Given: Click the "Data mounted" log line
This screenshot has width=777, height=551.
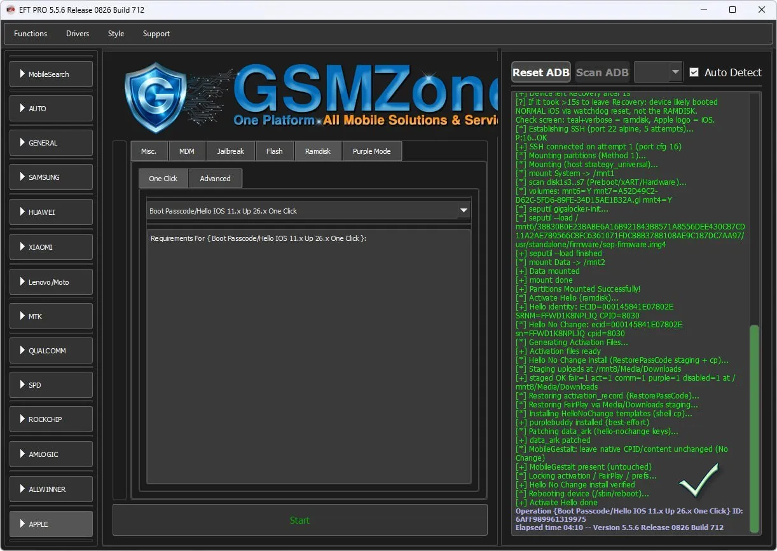Looking at the screenshot, I should (547, 271).
